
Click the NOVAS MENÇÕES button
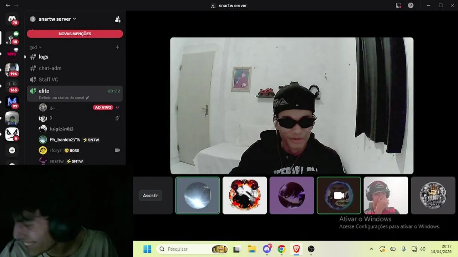75,34
